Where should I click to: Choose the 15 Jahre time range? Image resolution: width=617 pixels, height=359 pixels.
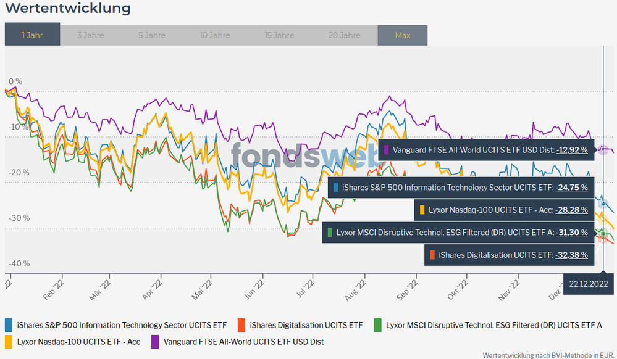(x=279, y=35)
